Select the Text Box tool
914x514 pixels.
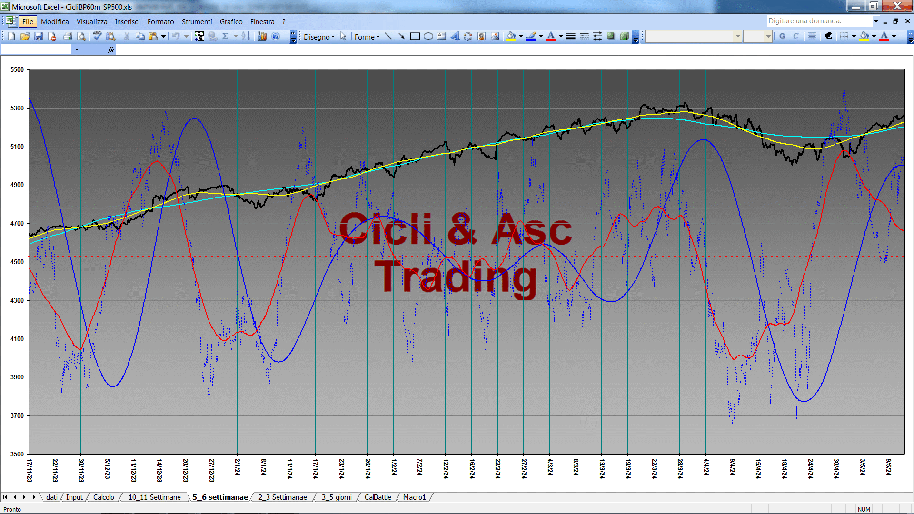pos(442,36)
